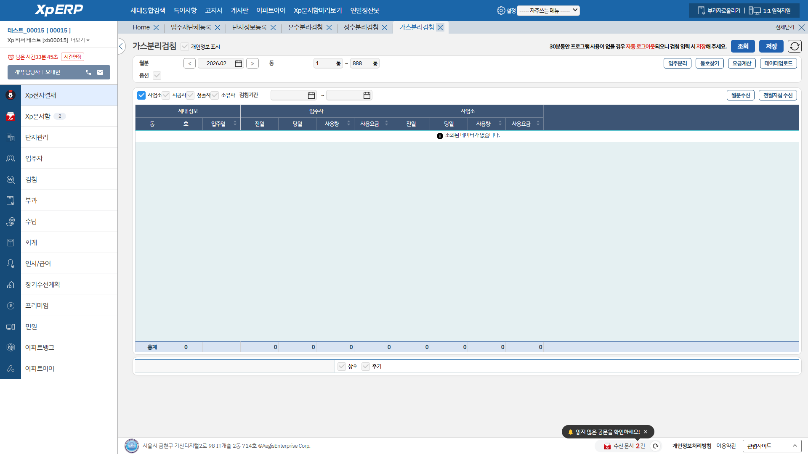The image size is (808, 454).
Task: Switch to the 온수분리검침 tab
Action: coord(305,27)
